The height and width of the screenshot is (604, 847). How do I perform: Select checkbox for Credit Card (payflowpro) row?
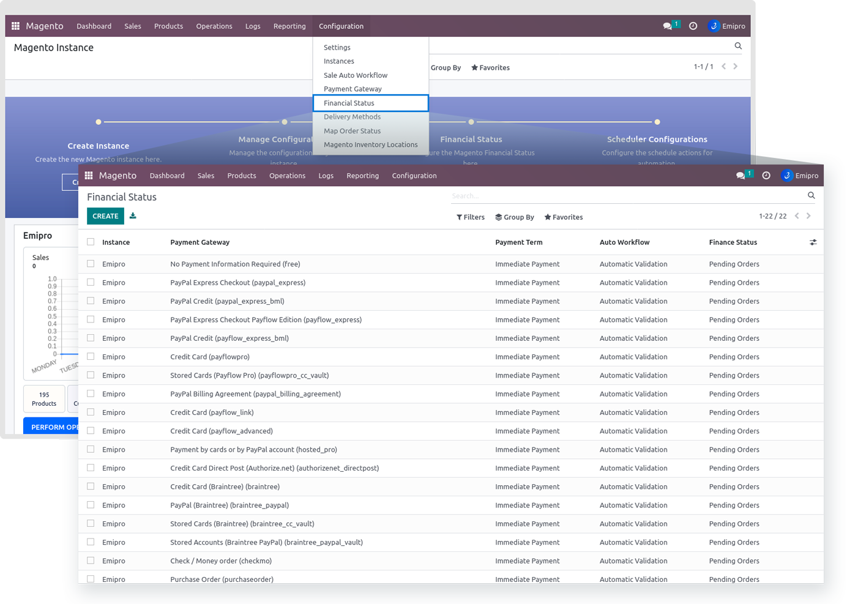91,357
